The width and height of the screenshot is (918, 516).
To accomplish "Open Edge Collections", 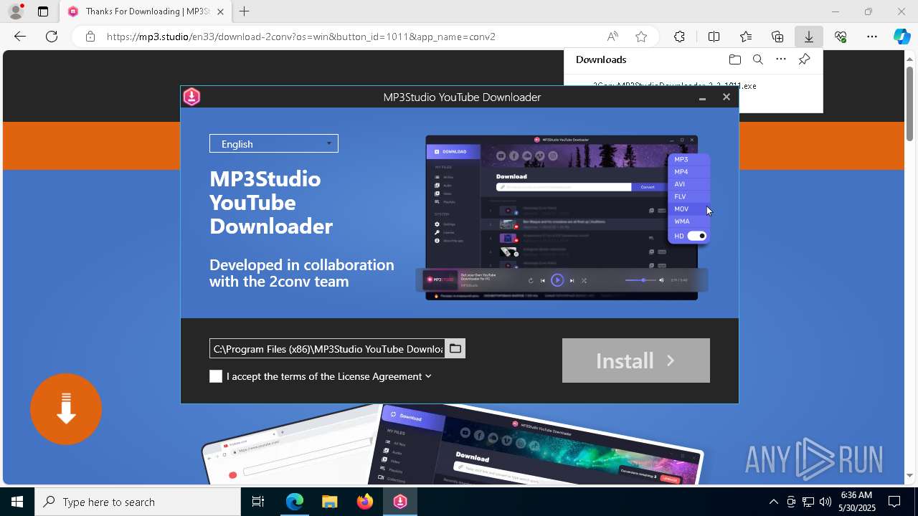I will pos(777,37).
